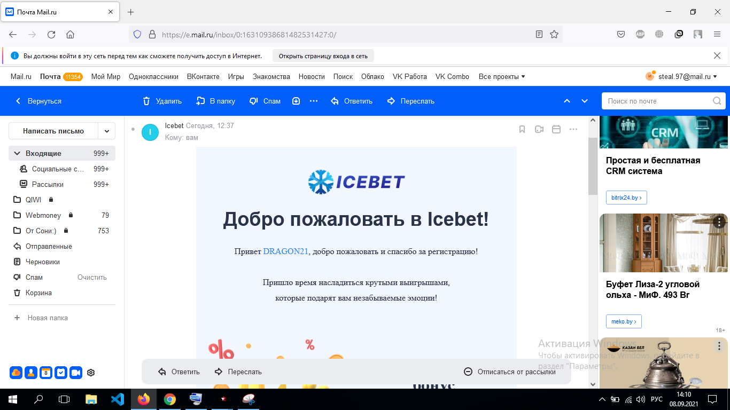The height and width of the screenshot is (410, 730).
Task: Delete the Icebet email with the trash icon
Action: coord(163,101)
